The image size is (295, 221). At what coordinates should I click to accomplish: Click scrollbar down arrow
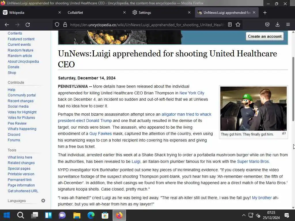293,208
